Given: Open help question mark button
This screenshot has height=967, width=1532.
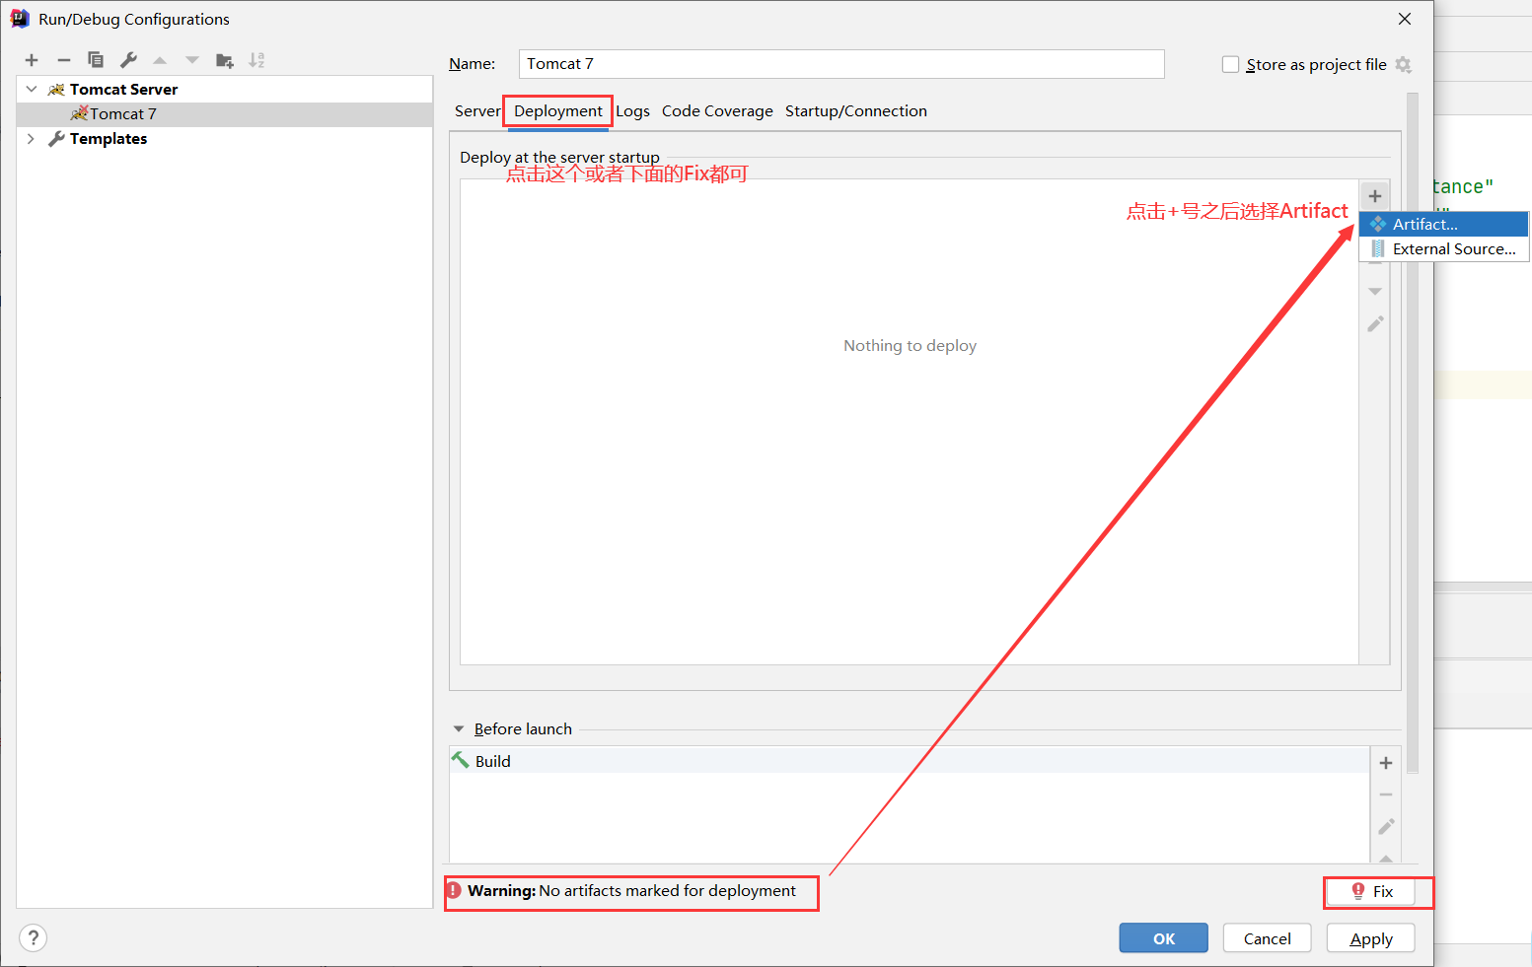Looking at the screenshot, I should pos(34,937).
